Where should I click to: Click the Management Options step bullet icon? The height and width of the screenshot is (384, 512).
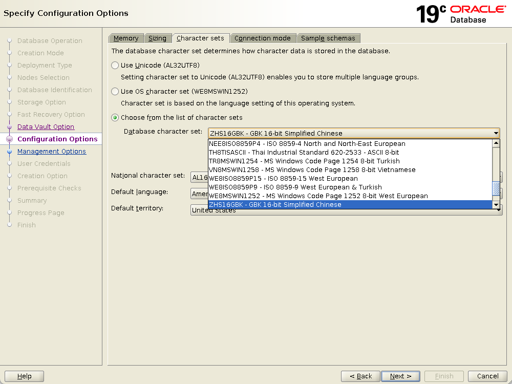9,152
